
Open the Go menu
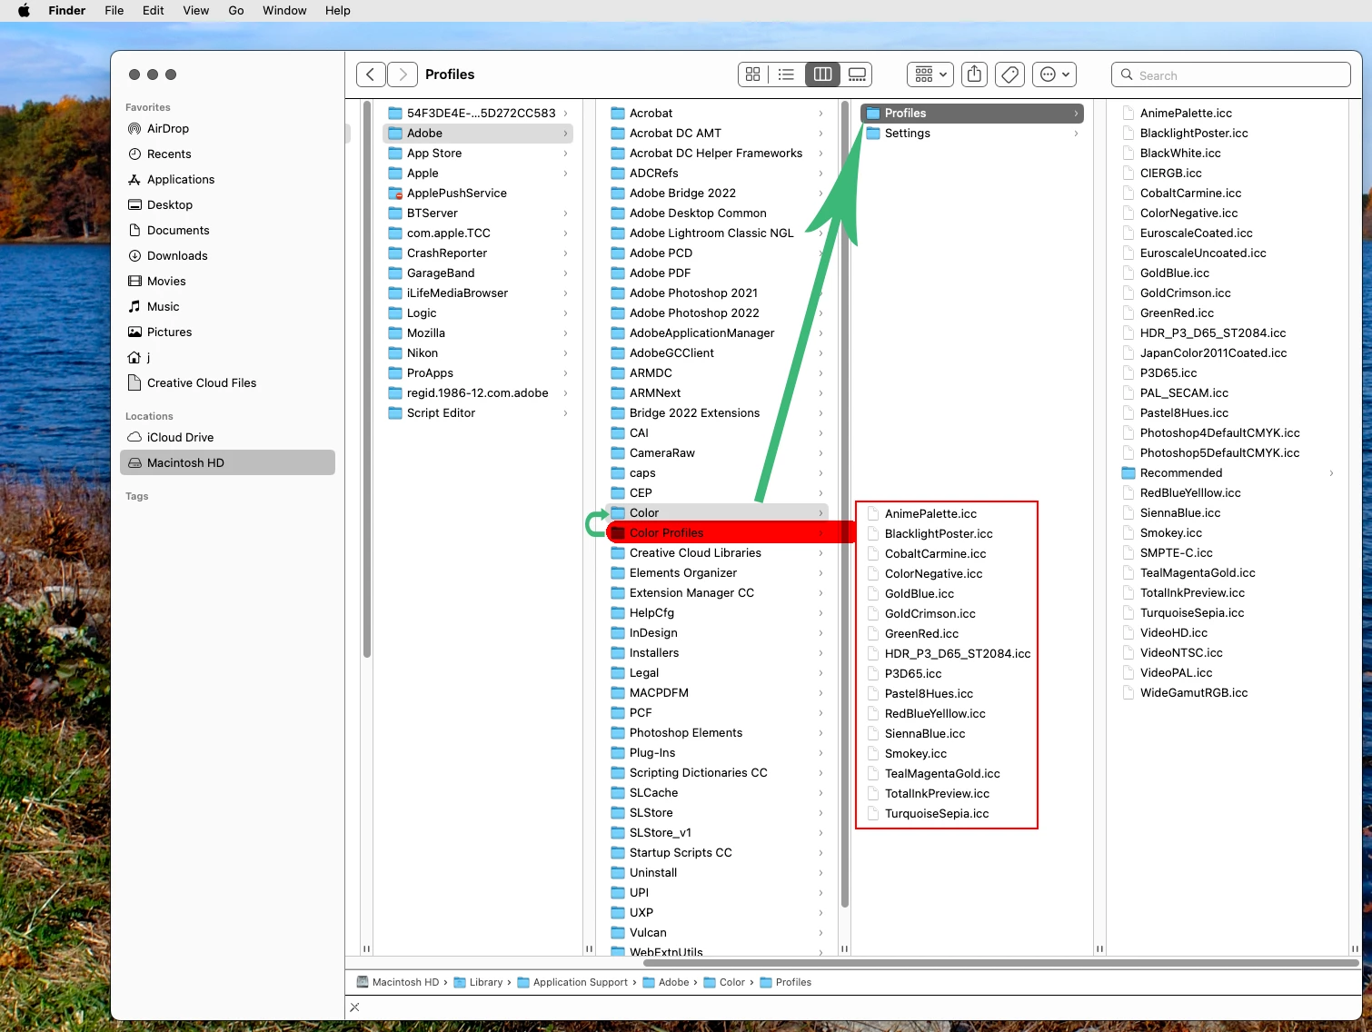(x=236, y=11)
